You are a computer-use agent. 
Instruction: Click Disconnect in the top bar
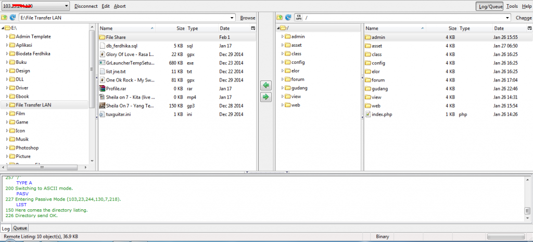[86, 6]
